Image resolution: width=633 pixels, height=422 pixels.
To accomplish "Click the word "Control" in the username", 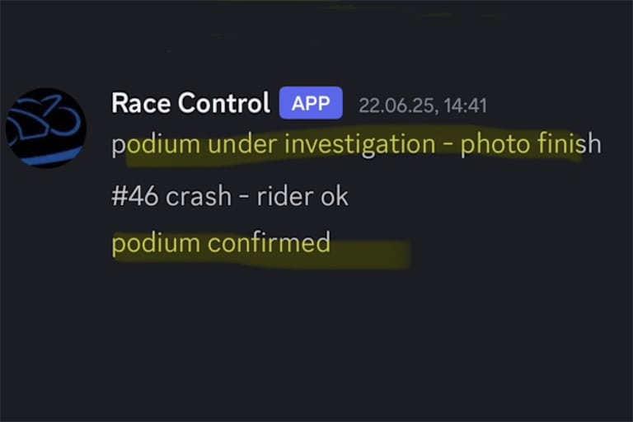I will click(x=223, y=104).
